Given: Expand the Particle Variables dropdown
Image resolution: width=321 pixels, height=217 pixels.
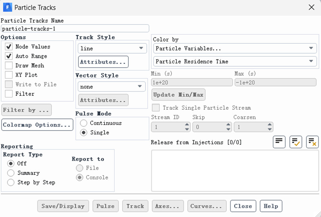Looking at the screenshot, I should pyautogui.click(x=235, y=49).
